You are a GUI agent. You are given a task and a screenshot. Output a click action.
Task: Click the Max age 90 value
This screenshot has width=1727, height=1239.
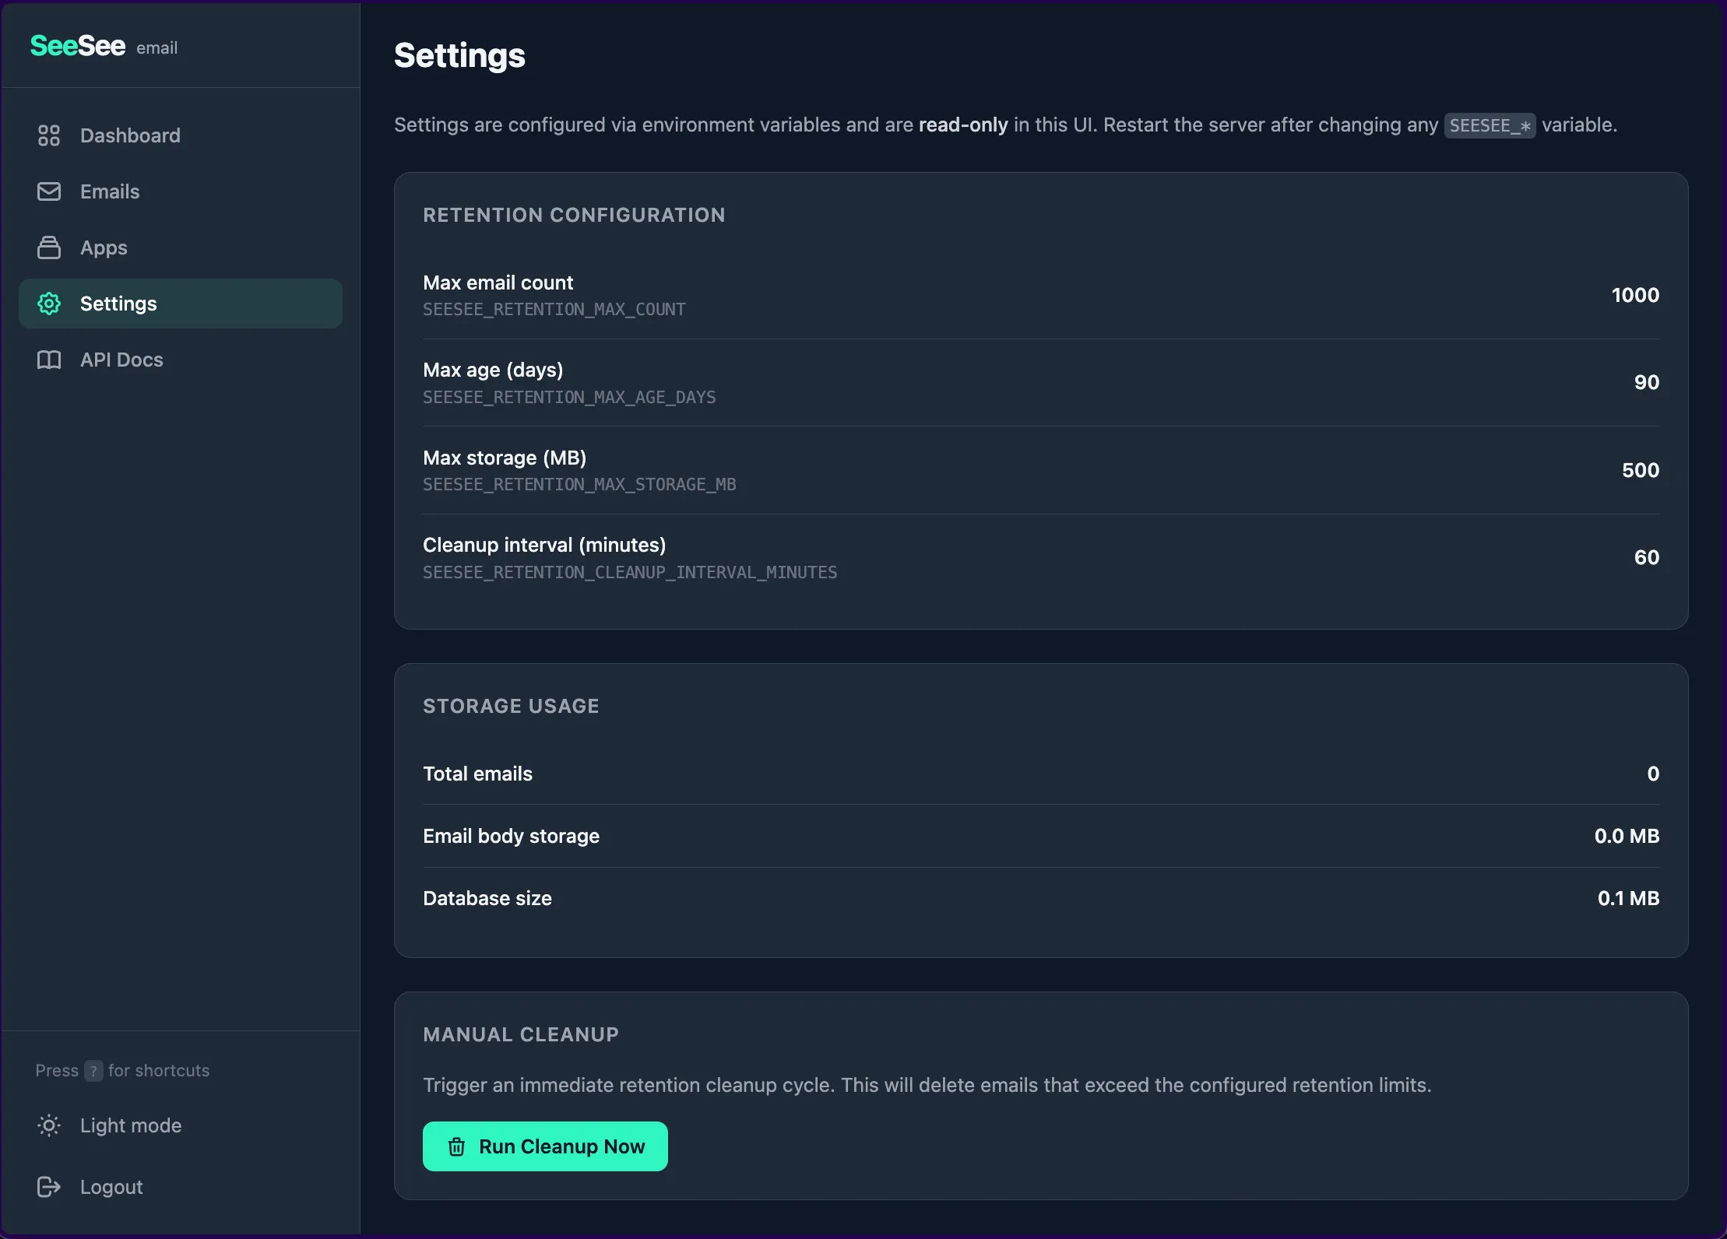click(x=1645, y=381)
